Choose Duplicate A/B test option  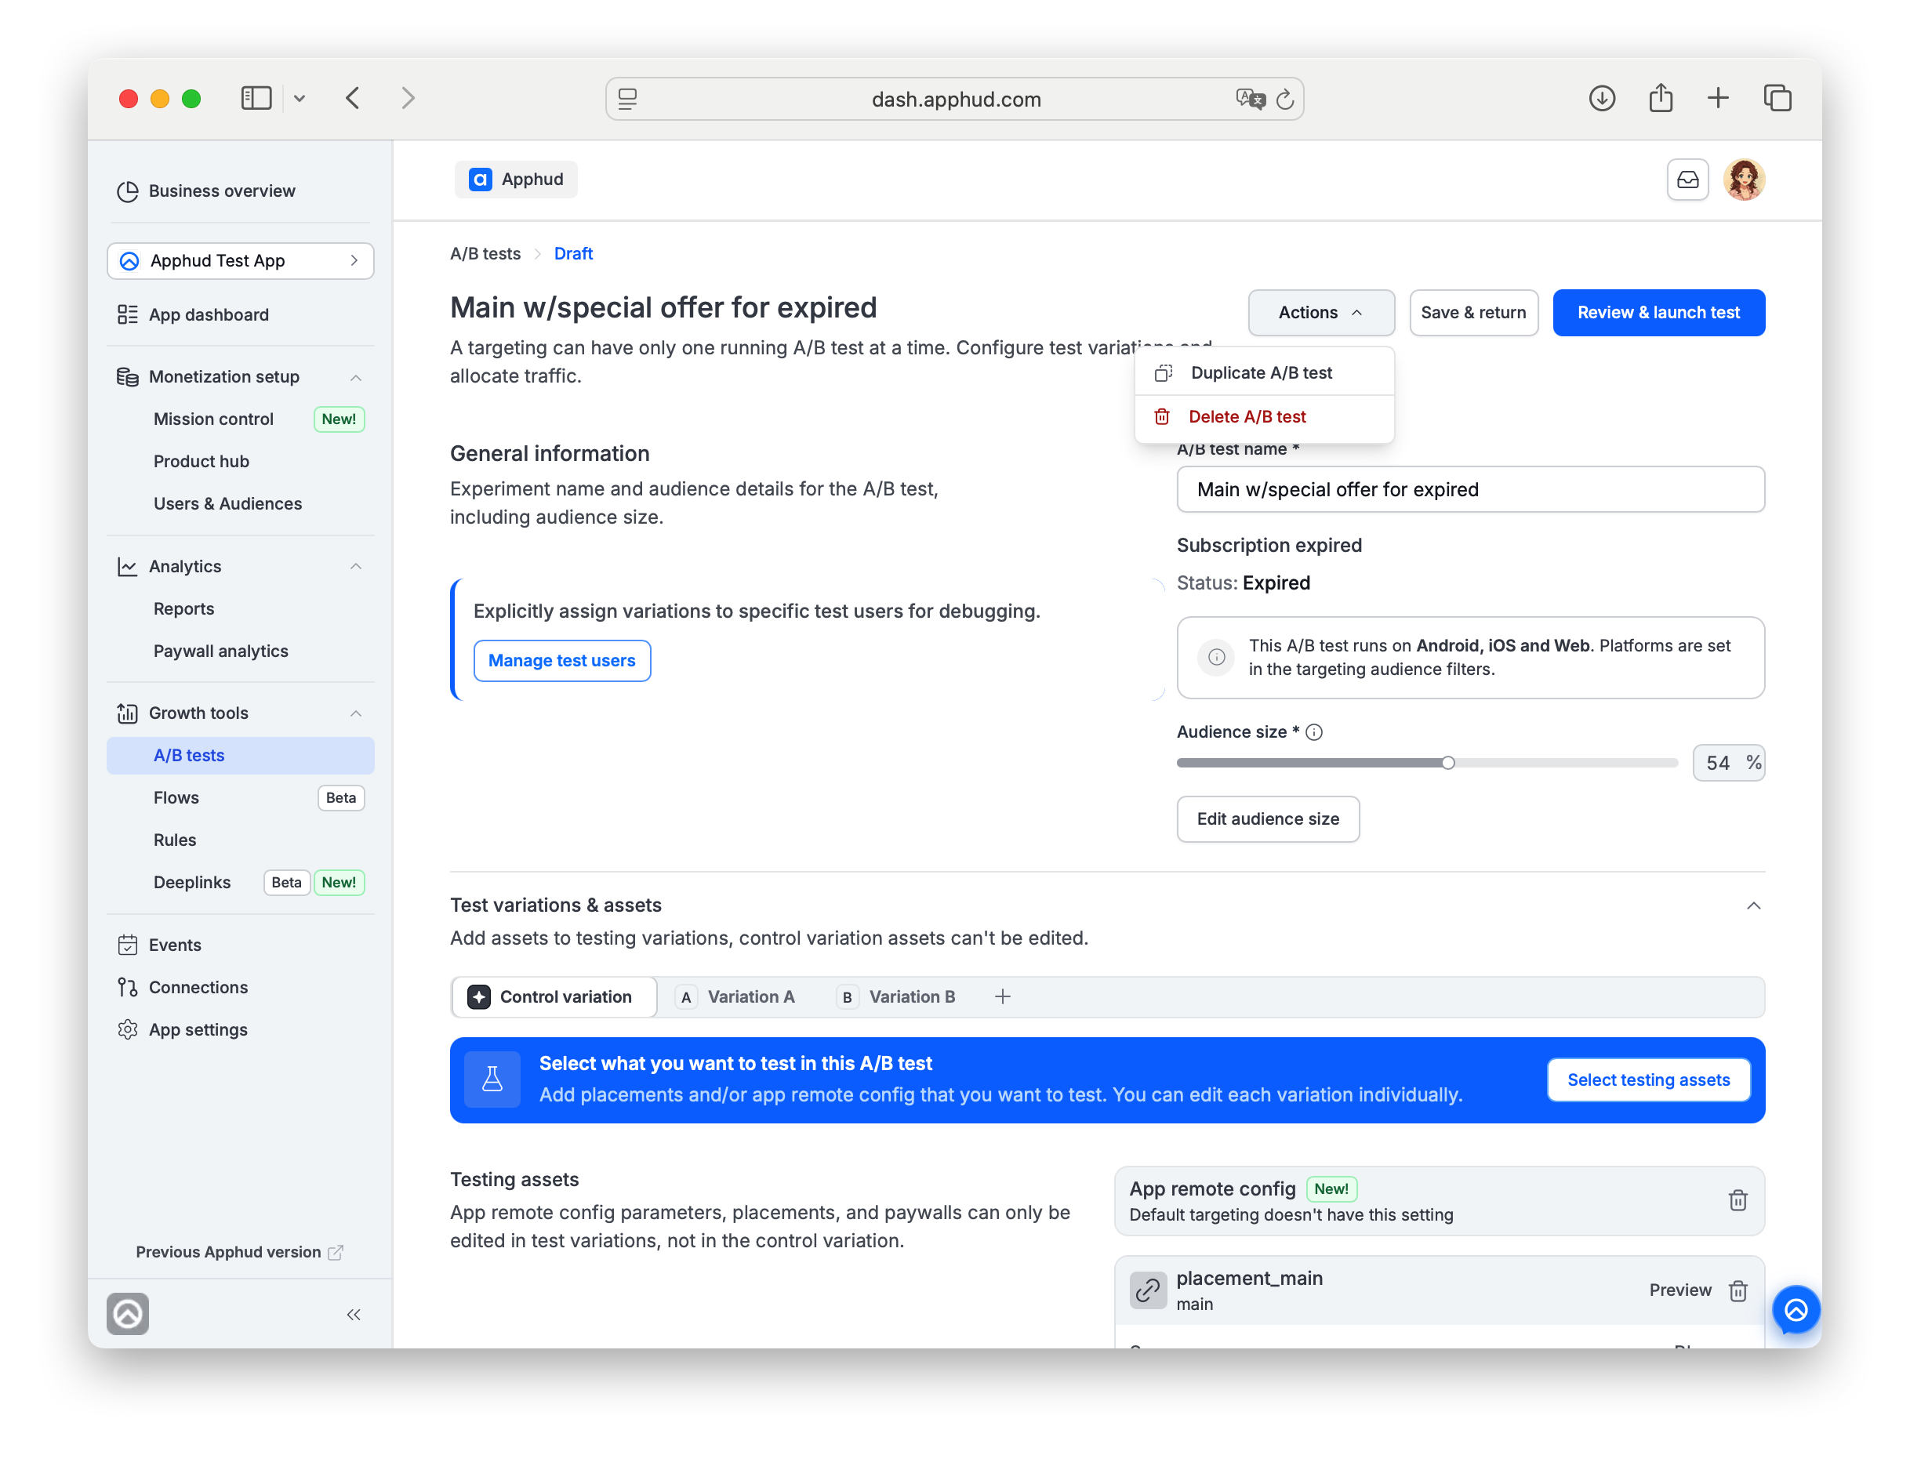(x=1263, y=372)
